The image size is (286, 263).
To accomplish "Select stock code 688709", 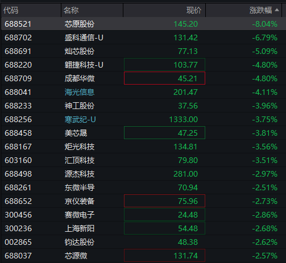I will [18, 78].
